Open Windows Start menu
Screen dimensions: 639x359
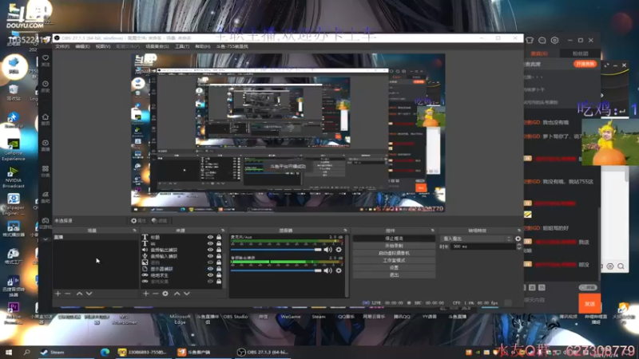pos(9,352)
